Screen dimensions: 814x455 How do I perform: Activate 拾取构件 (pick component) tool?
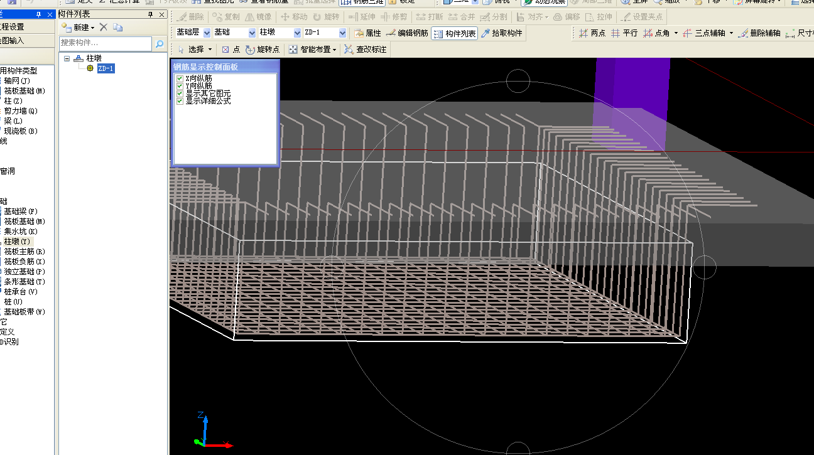[x=501, y=33]
